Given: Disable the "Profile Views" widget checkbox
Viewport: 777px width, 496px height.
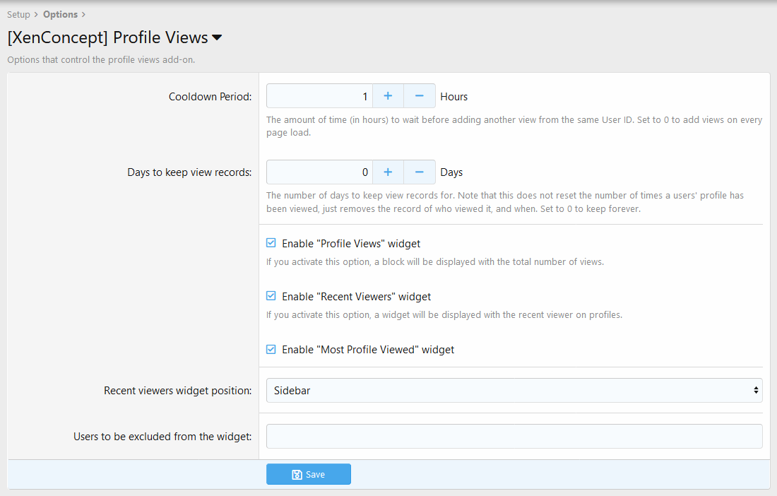Looking at the screenshot, I should coord(271,243).
